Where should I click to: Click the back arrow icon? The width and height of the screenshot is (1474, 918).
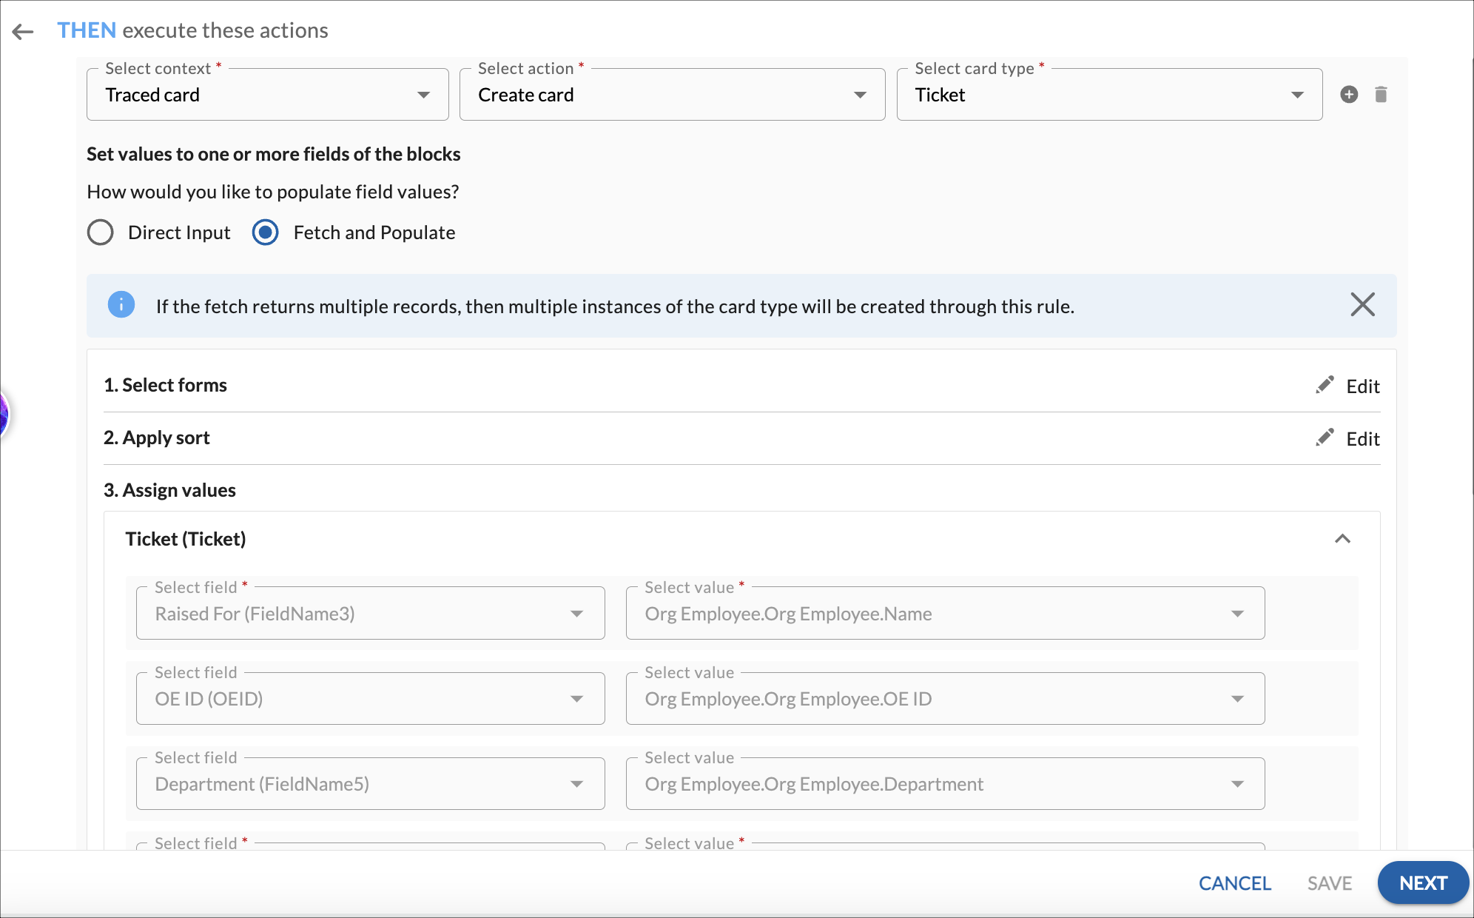[23, 31]
